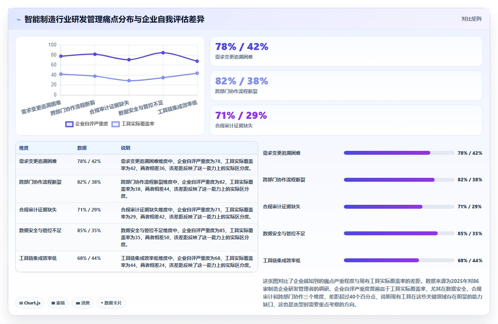Click chart axis label 跨部门协作流程断裂
This screenshot has width=498, height=324.
tap(73, 108)
